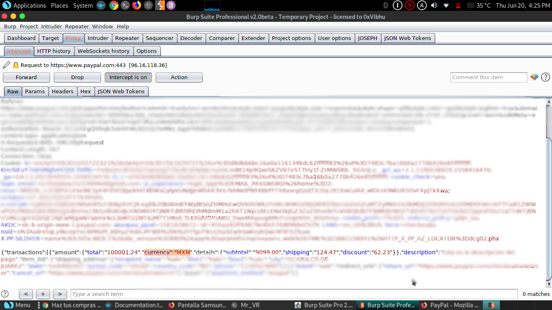Switch to the Headers request view
Image resolution: width=552 pixels, height=310 pixels.
pyautogui.click(x=63, y=91)
